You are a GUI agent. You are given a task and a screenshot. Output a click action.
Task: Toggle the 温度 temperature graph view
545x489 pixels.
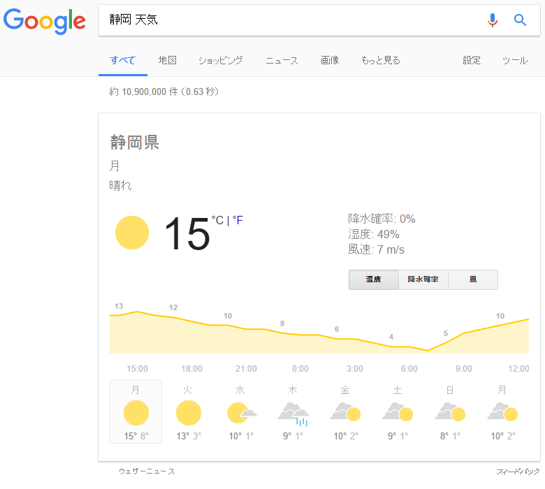[374, 279]
